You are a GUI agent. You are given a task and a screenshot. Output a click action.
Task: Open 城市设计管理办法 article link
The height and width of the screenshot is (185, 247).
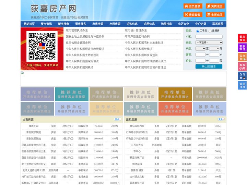coord(136,30)
